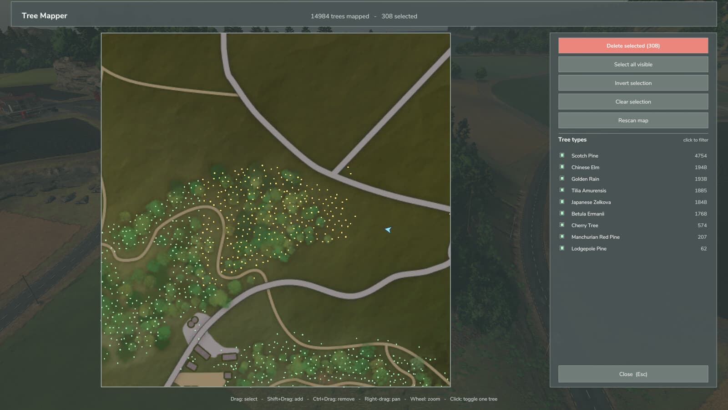The height and width of the screenshot is (410, 728).
Task: Filter by Chinese Elm tree type label
Action: [585, 167]
